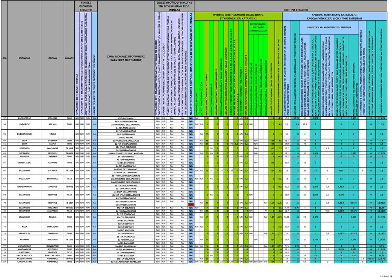The width and height of the screenshot is (392, 278).
Task: Select surname ΚΑΝΔΗΛΑΠΤΗΣ
Action: pyautogui.click(x=24, y=262)
